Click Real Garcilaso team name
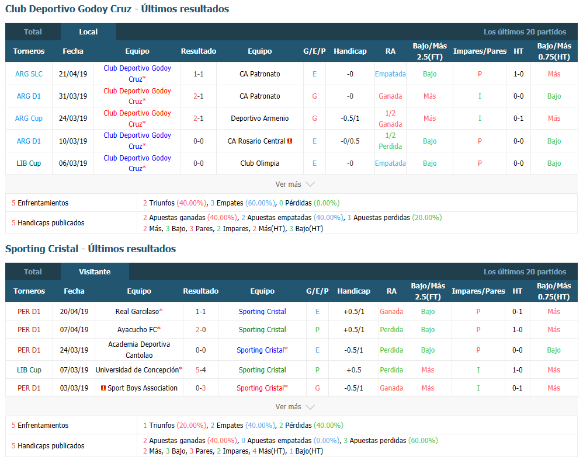 click(137, 312)
